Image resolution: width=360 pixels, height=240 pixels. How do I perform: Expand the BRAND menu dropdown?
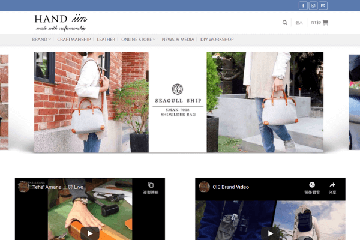41,39
